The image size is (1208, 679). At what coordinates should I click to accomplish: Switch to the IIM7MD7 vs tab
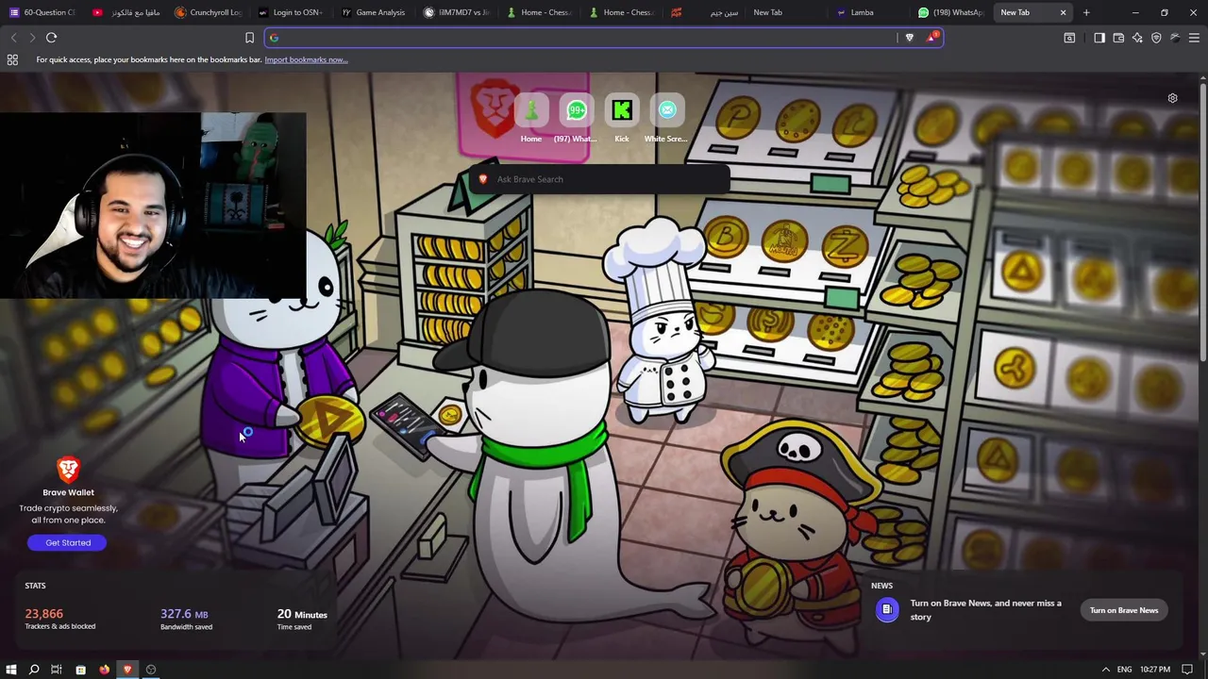(x=458, y=12)
